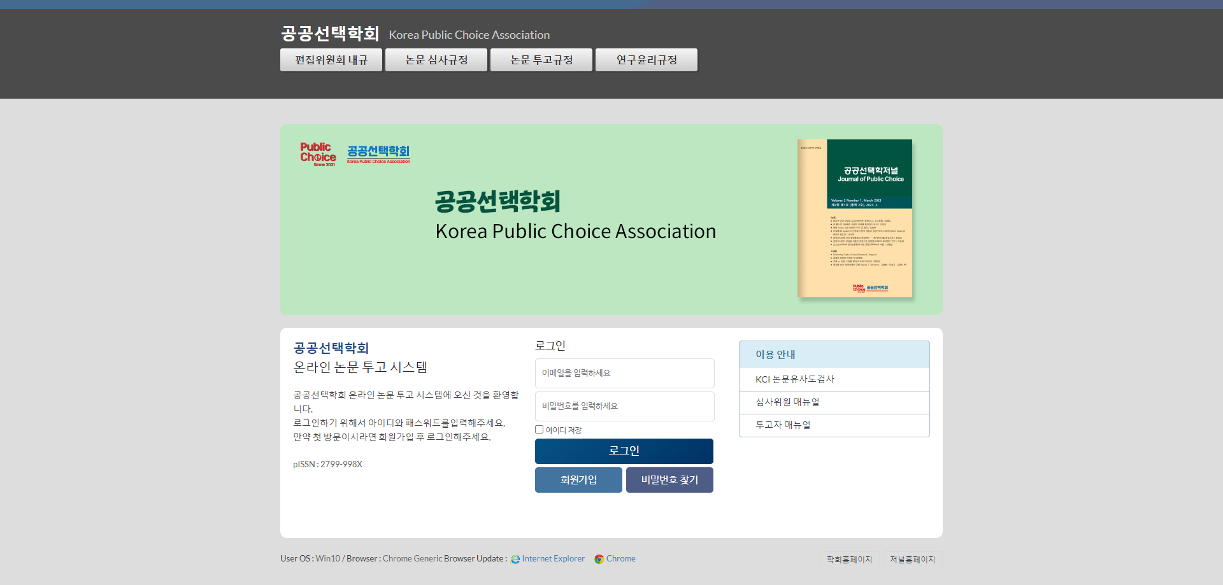This screenshot has width=1223, height=585.
Task: Click the 비밀번호 찾기 button
Action: click(x=669, y=480)
